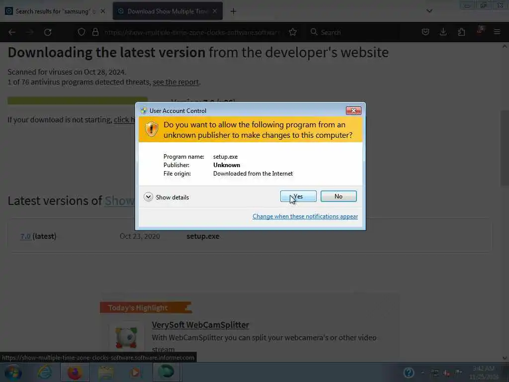Viewport: 509px width, 382px height.
Task: Switch to Download Show Multiple Time tab
Action: pos(168,11)
